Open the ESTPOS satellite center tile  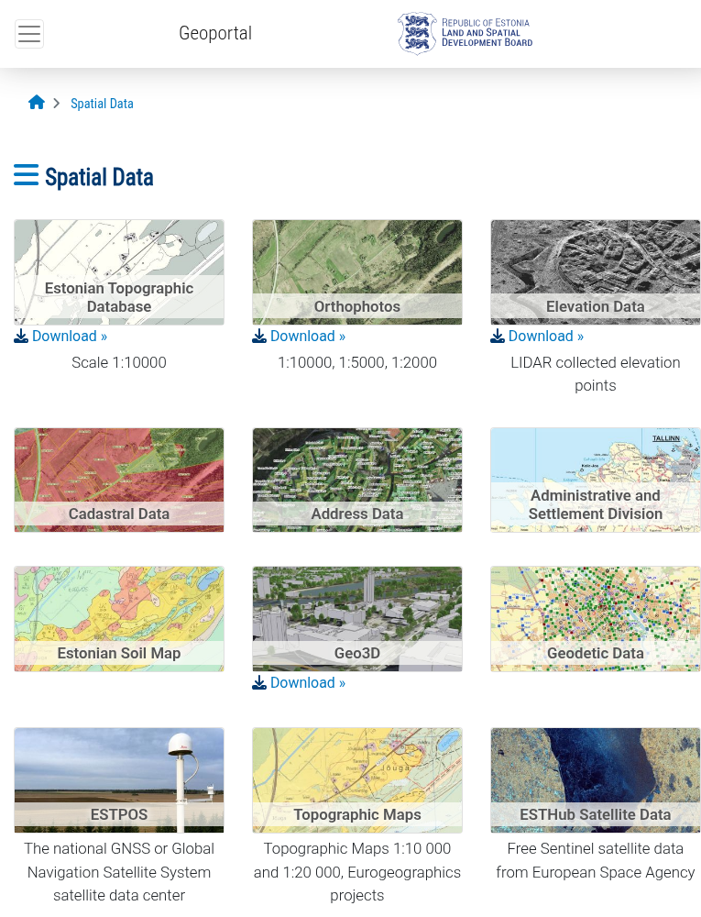pos(119,780)
